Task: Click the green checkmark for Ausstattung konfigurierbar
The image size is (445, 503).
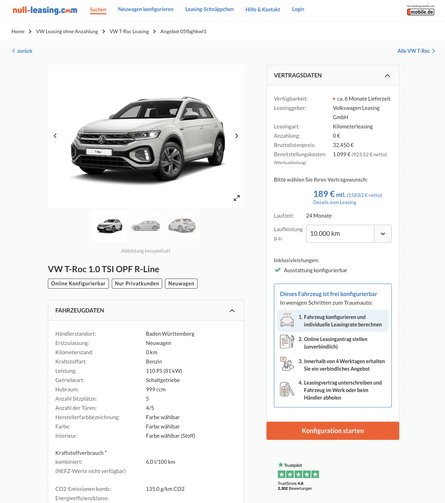Action: pyautogui.click(x=277, y=270)
